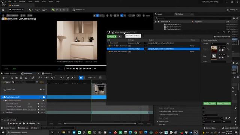240x135 pixels.
Task: Play the sequence in Sequencer bottom controls
Action: [x=24, y=123]
